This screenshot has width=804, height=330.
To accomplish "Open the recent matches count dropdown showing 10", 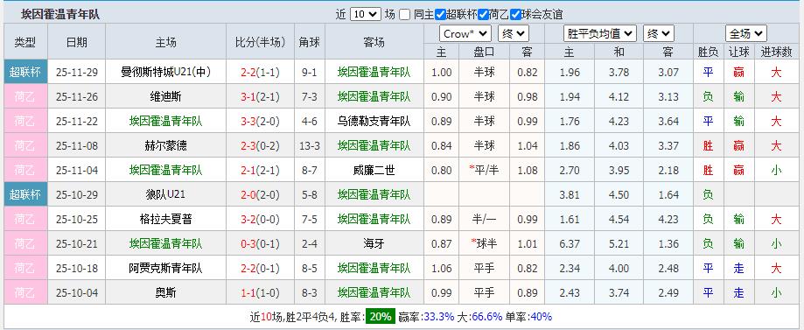I will [366, 14].
